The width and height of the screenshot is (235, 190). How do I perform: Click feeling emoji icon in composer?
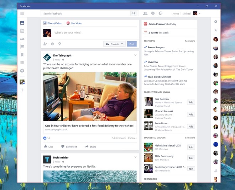click(52, 44)
